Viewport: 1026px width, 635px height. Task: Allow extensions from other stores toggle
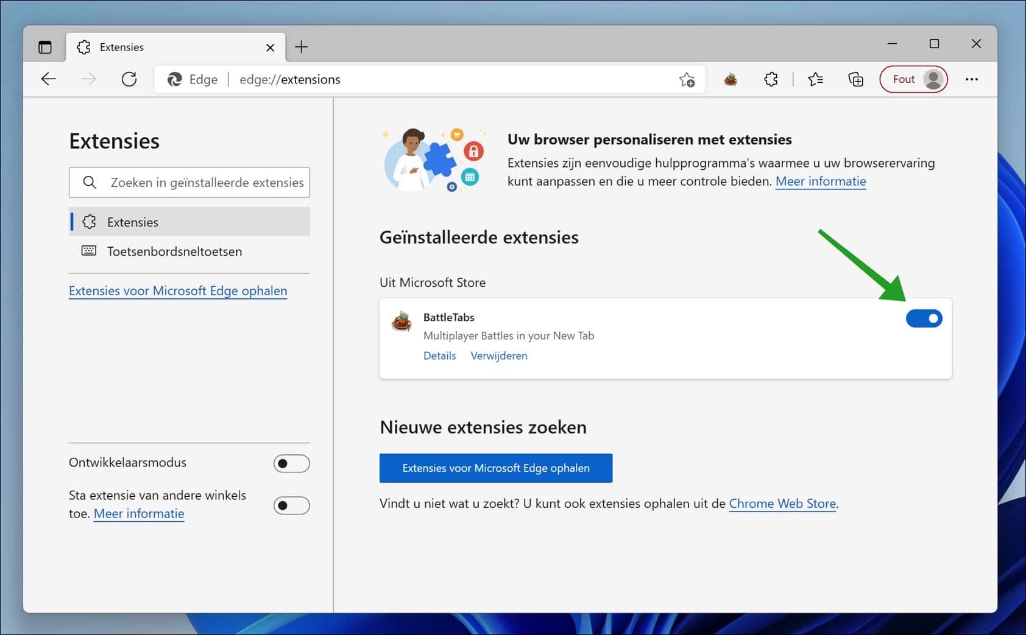(x=291, y=505)
